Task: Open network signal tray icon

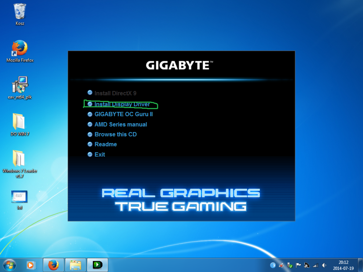Action: tap(315, 265)
